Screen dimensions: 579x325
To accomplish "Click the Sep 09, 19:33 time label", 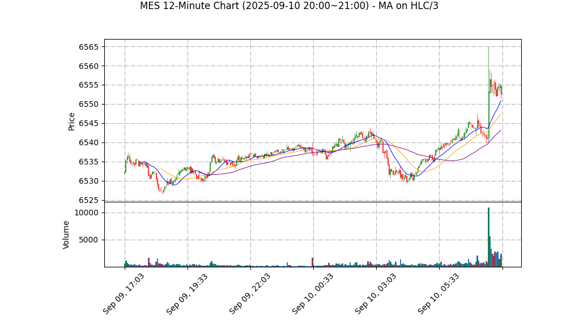I will tap(186, 294).
